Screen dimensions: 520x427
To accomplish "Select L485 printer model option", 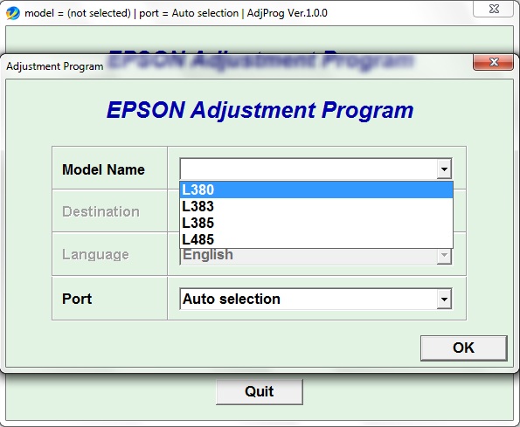I will [316, 239].
